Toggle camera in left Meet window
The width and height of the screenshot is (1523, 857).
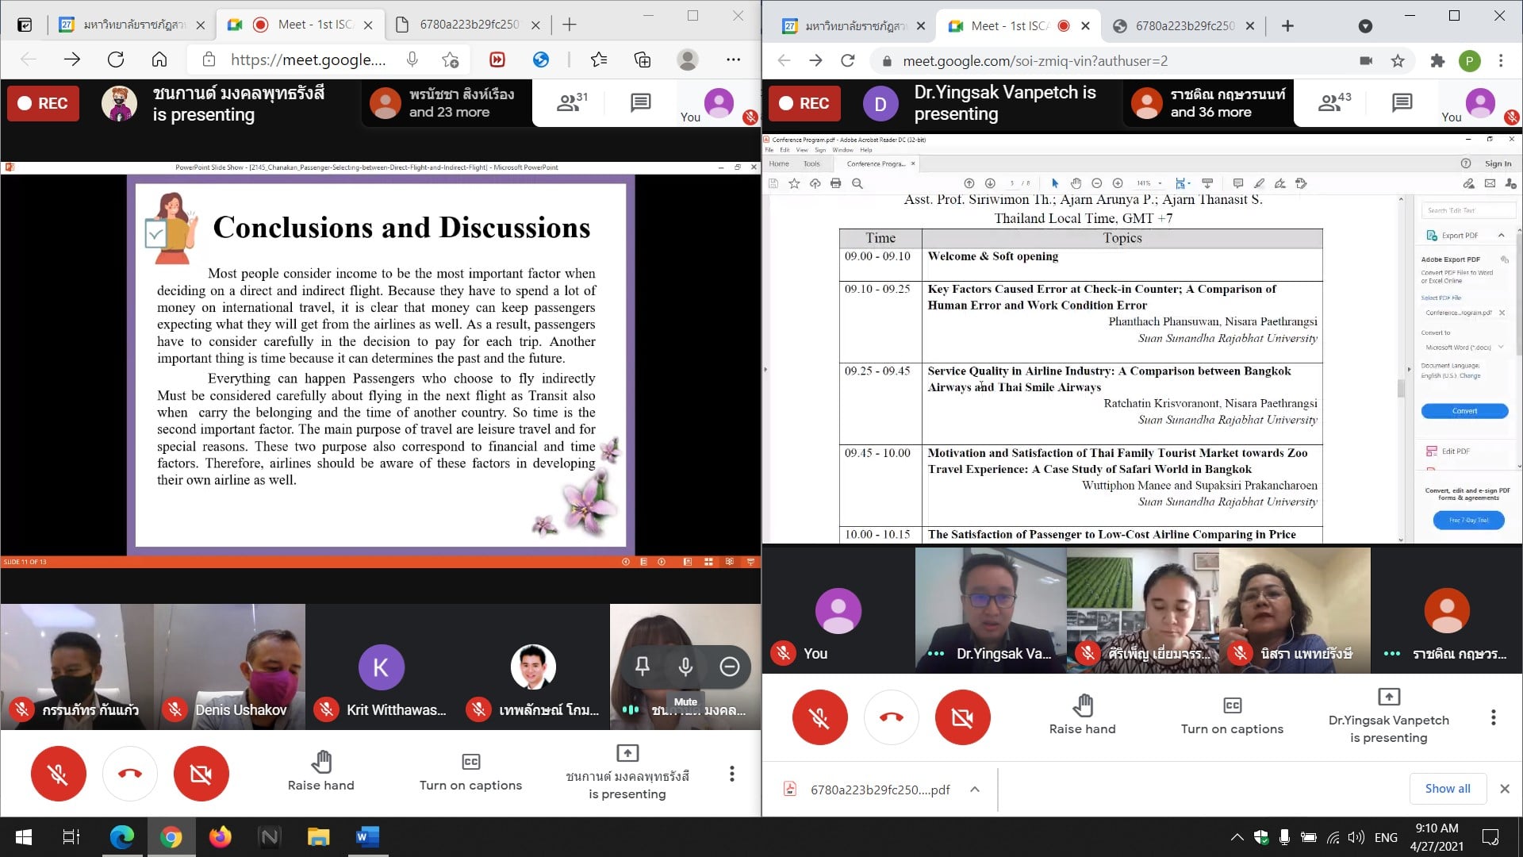(201, 773)
